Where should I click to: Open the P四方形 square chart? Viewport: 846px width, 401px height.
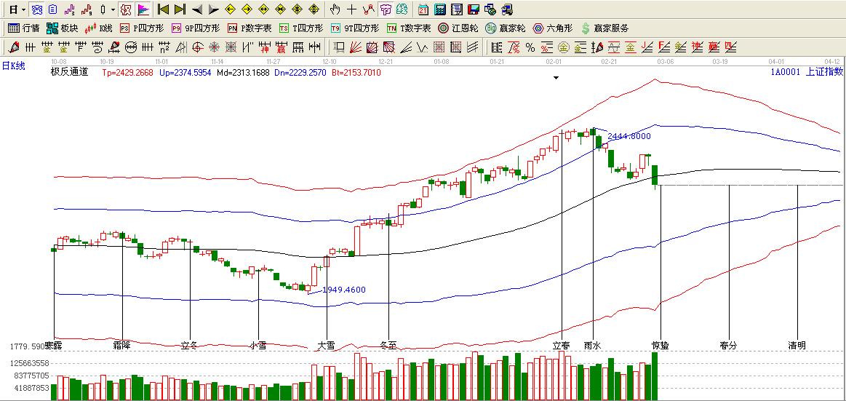click(142, 28)
